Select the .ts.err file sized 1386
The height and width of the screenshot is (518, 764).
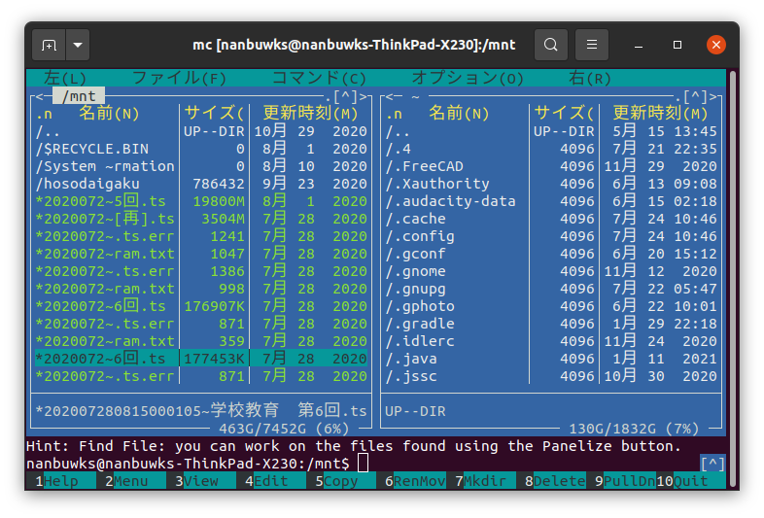(201, 271)
